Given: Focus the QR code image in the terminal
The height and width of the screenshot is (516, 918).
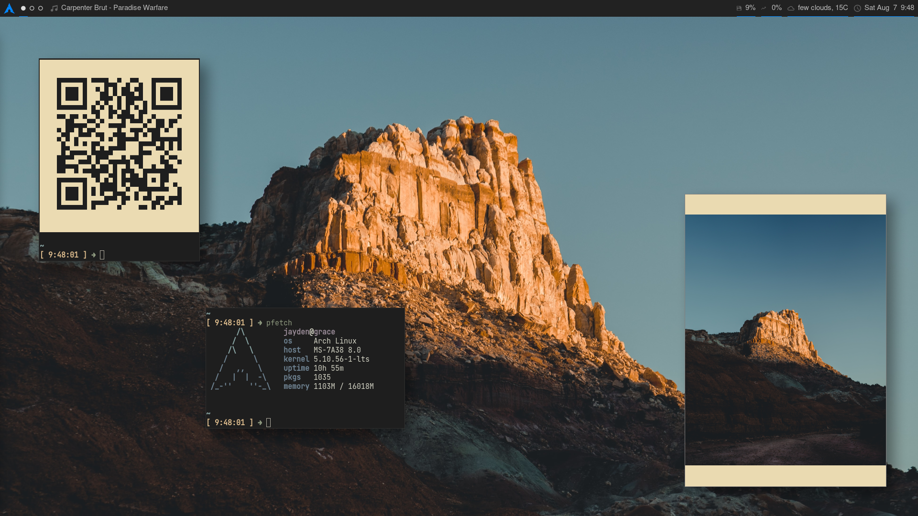Looking at the screenshot, I should 119,144.
